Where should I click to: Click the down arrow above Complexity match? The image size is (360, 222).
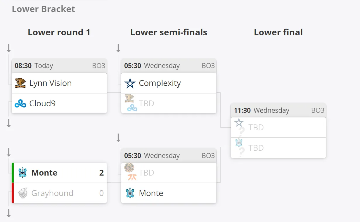pos(118,48)
